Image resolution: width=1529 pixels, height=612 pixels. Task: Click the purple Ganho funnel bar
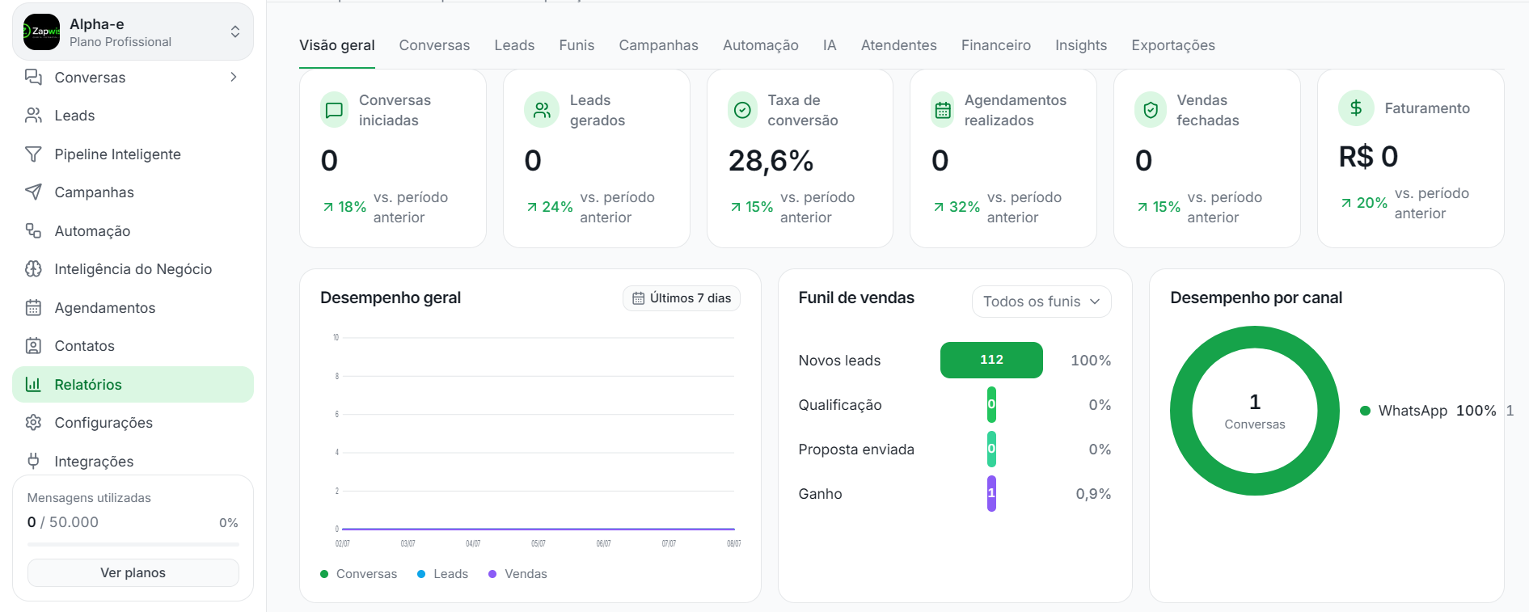[991, 493]
